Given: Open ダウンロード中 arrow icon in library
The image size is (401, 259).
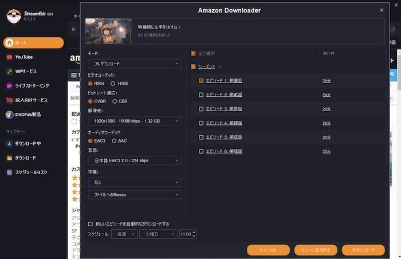Looking at the screenshot, I should (9, 144).
